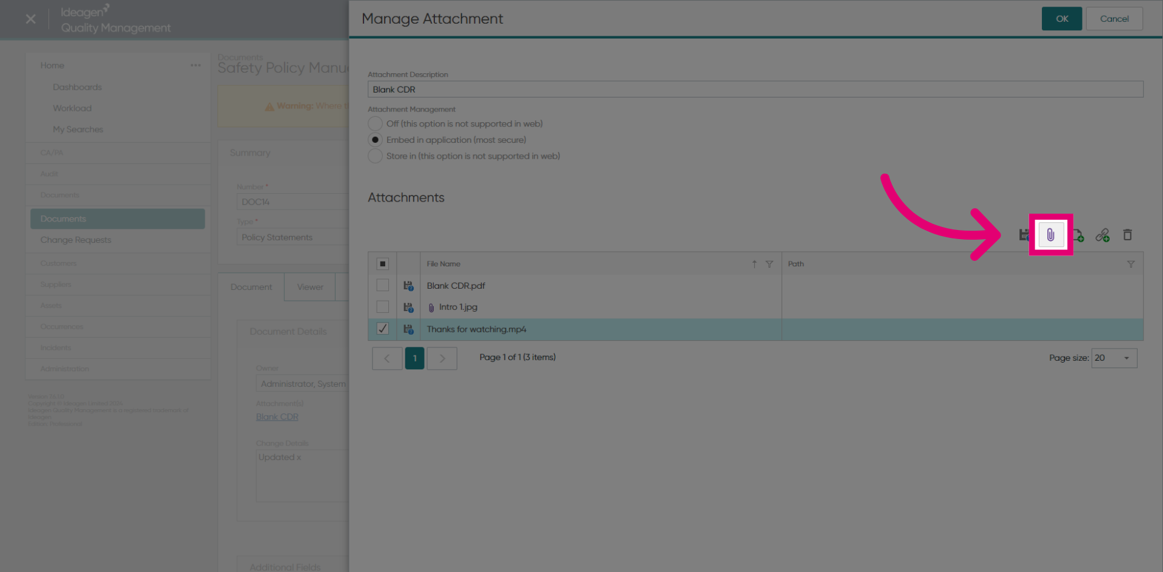Select the highlighted Documents sidebar item

(x=118, y=219)
